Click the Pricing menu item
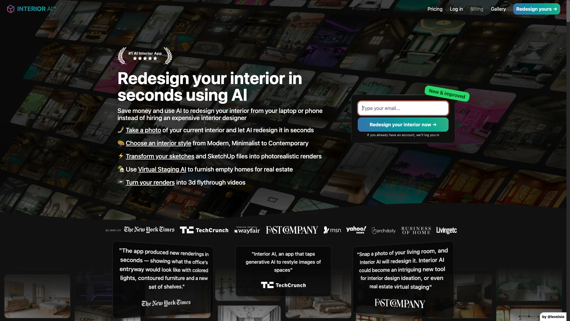Image resolution: width=570 pixels, height=321 pixels. pyautogui.click(x=435, y=9)
